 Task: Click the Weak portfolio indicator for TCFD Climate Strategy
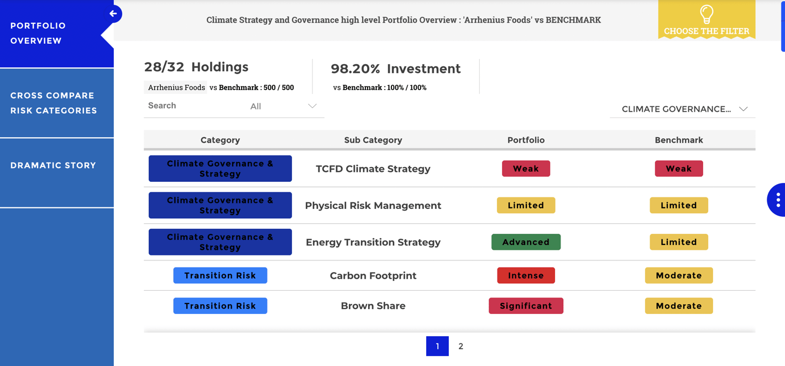[526, 168]
